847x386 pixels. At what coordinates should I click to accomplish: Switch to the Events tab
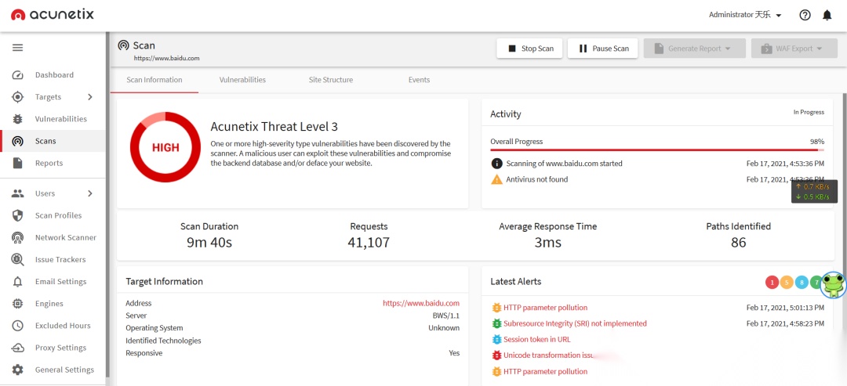[419, 80]
